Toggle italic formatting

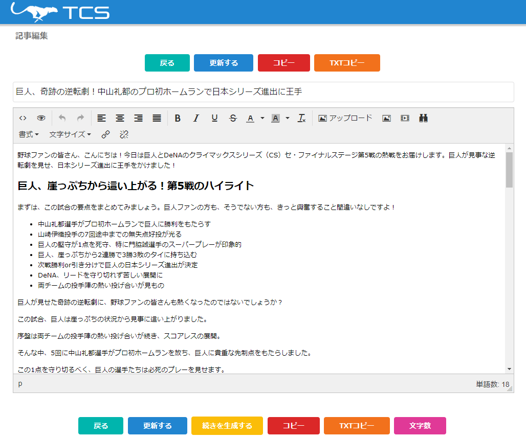coord(196,118)
